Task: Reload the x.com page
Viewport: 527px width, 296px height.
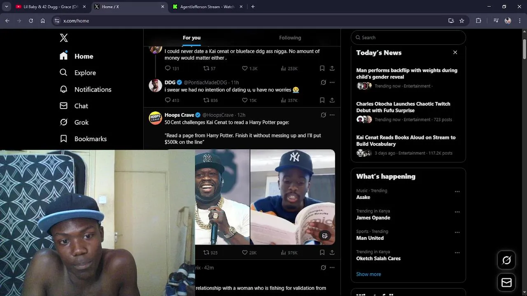Action: (x=31, y=21)
